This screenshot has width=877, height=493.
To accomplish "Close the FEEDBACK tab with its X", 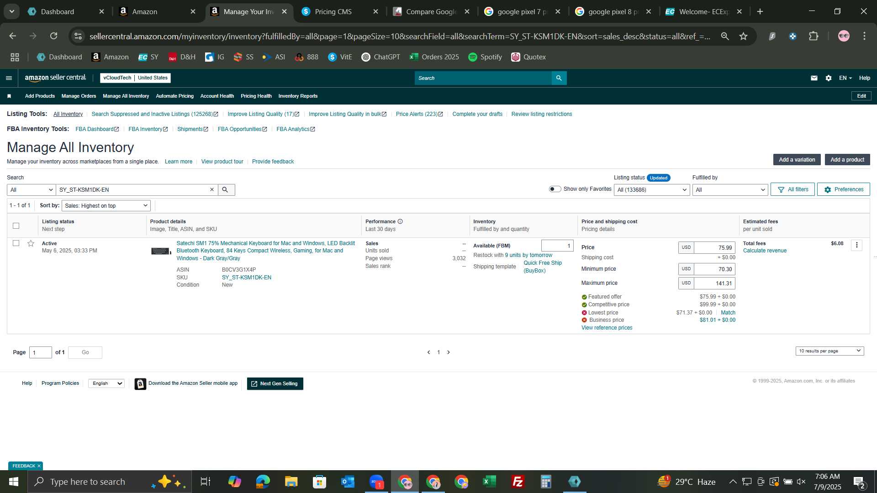I will pyautogui.click(x=39, y=466).
